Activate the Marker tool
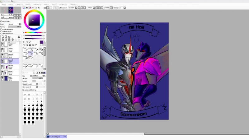Image resolution: width=249 pixels, height=140 pixels. click(25, 53)
